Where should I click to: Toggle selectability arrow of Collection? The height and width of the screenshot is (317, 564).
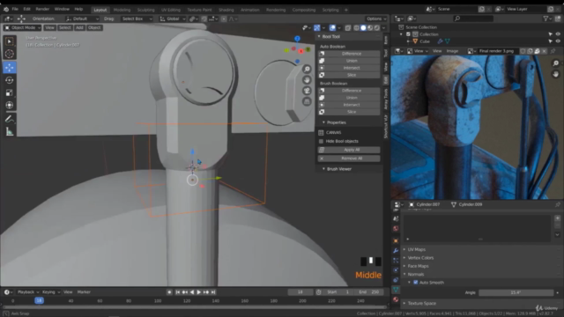[550, 34]
